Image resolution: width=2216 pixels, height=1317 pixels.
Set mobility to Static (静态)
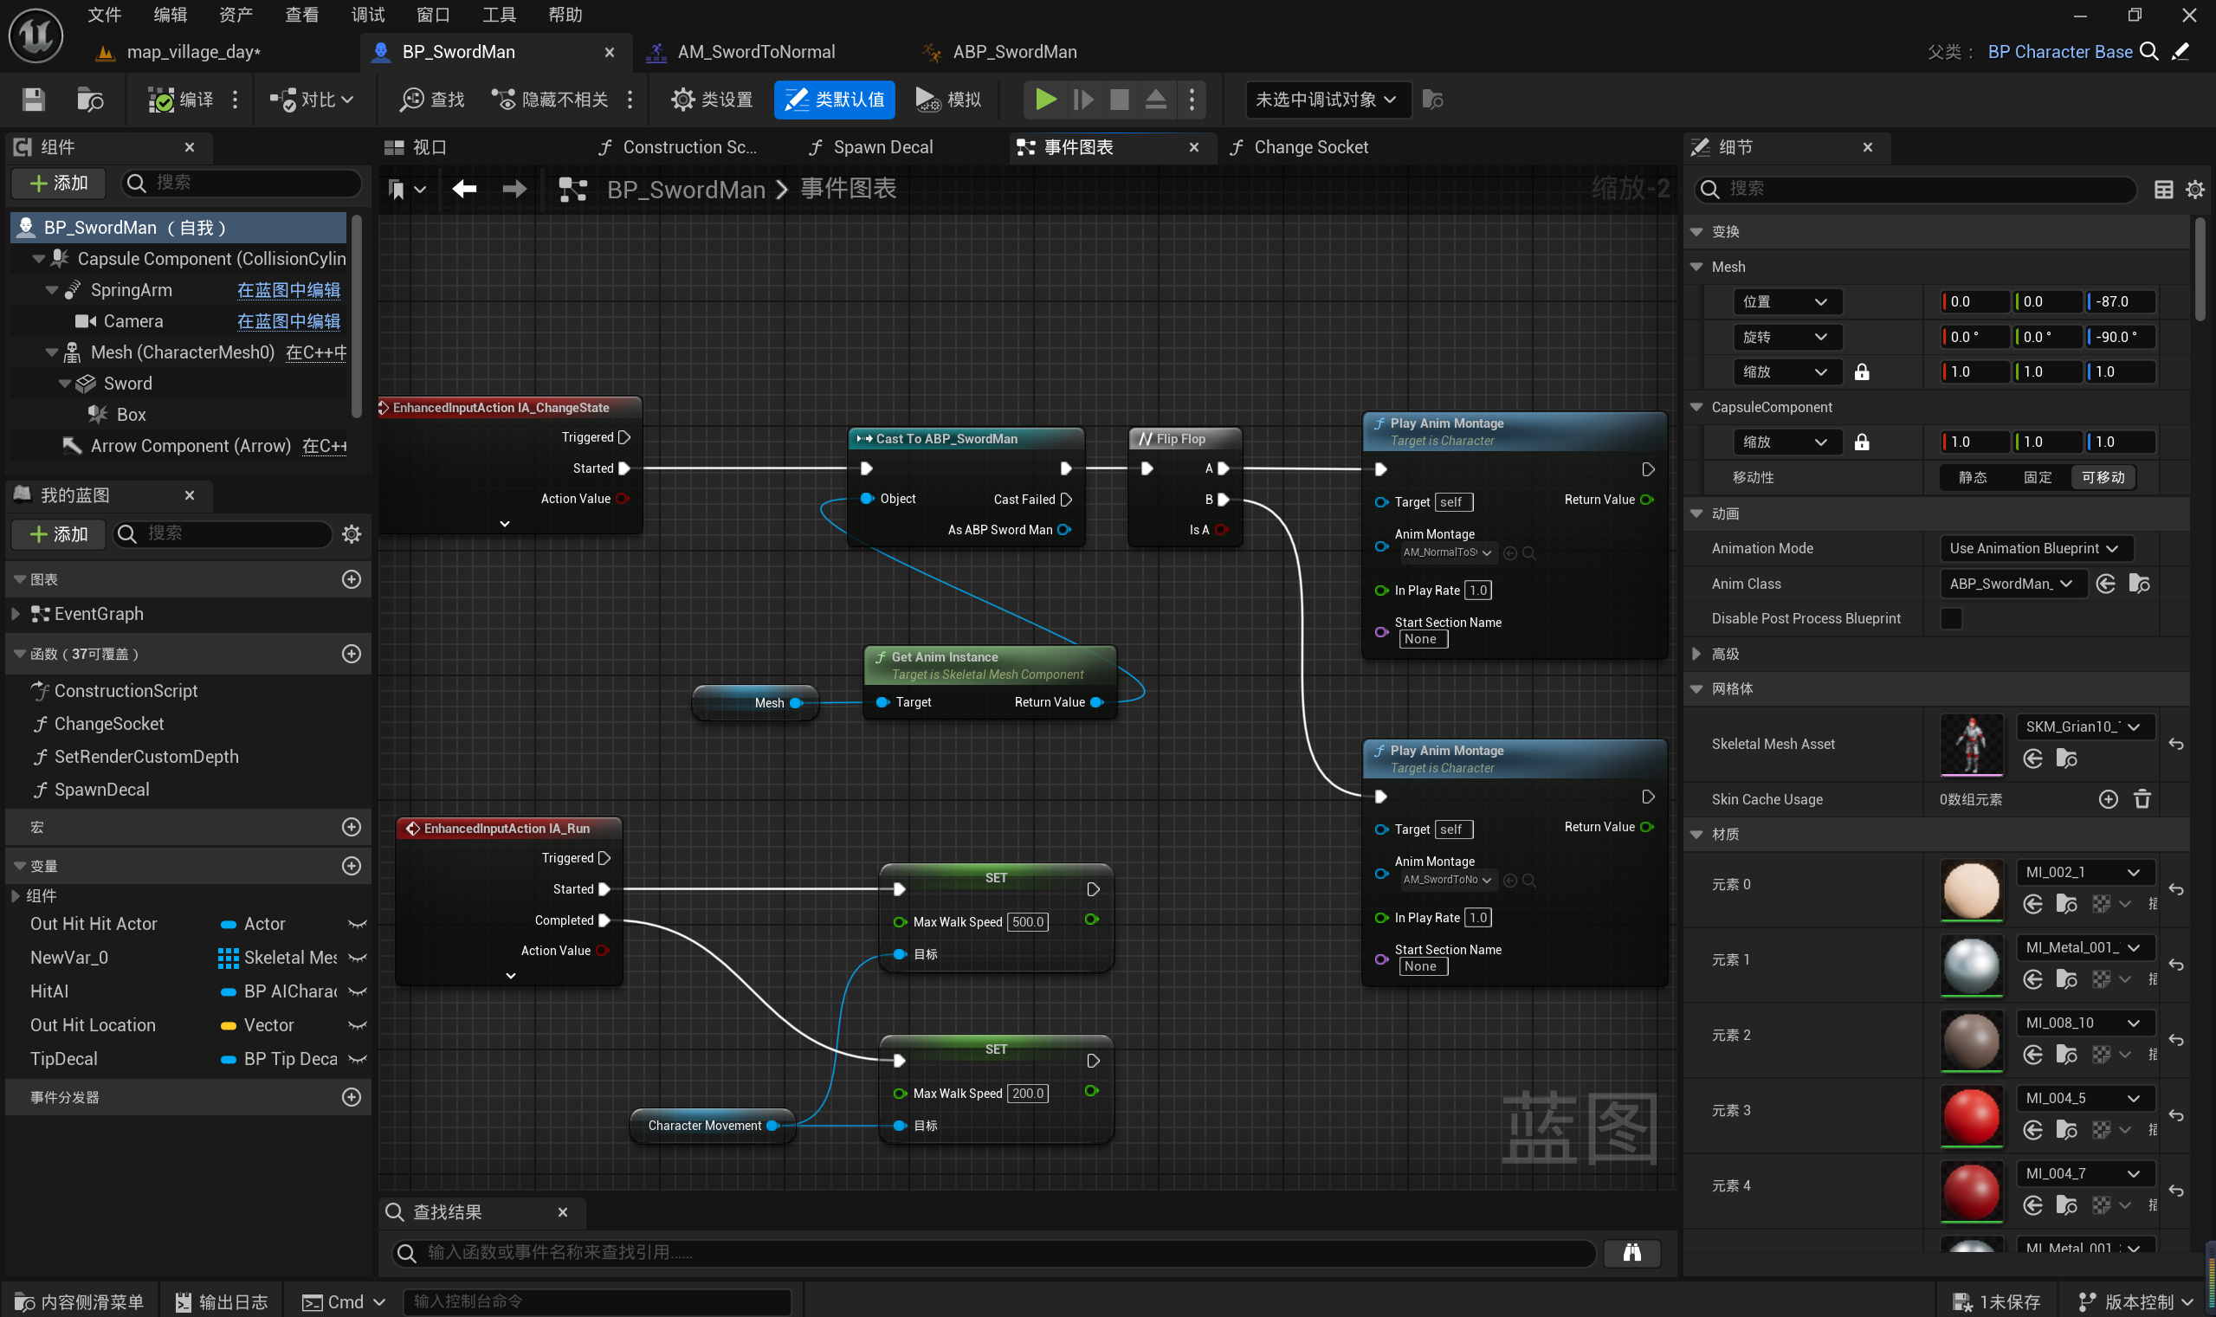click(1972, 477)
